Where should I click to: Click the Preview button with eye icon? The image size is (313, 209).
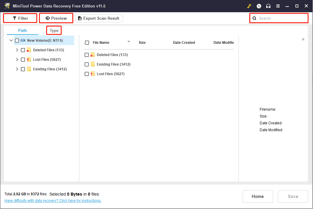pyautogui.click(x=56, y=18)
